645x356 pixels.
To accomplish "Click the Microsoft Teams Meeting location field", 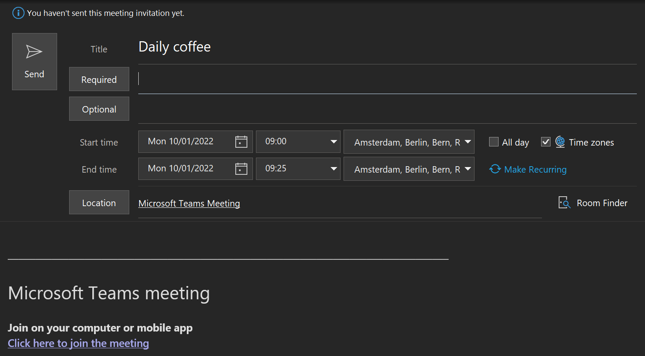I will tap(189, 204).
